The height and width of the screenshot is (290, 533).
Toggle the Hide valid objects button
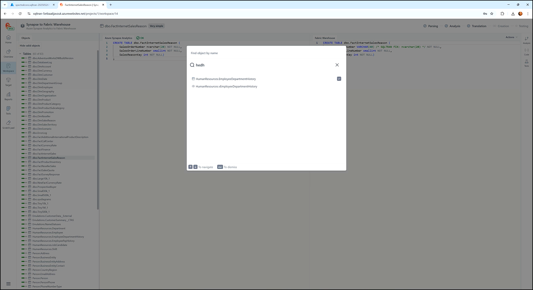(x=30, y=46)
